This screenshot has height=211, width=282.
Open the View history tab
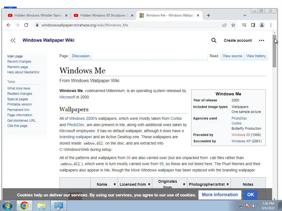coord(256,56)
